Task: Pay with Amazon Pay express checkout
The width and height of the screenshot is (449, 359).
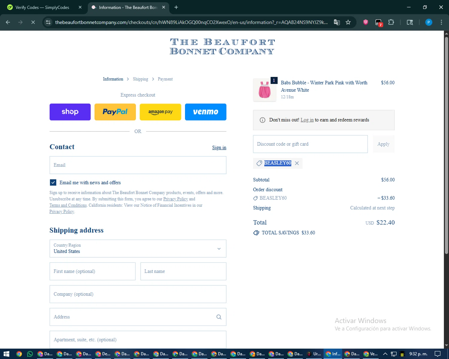Action: click(160, 112)
